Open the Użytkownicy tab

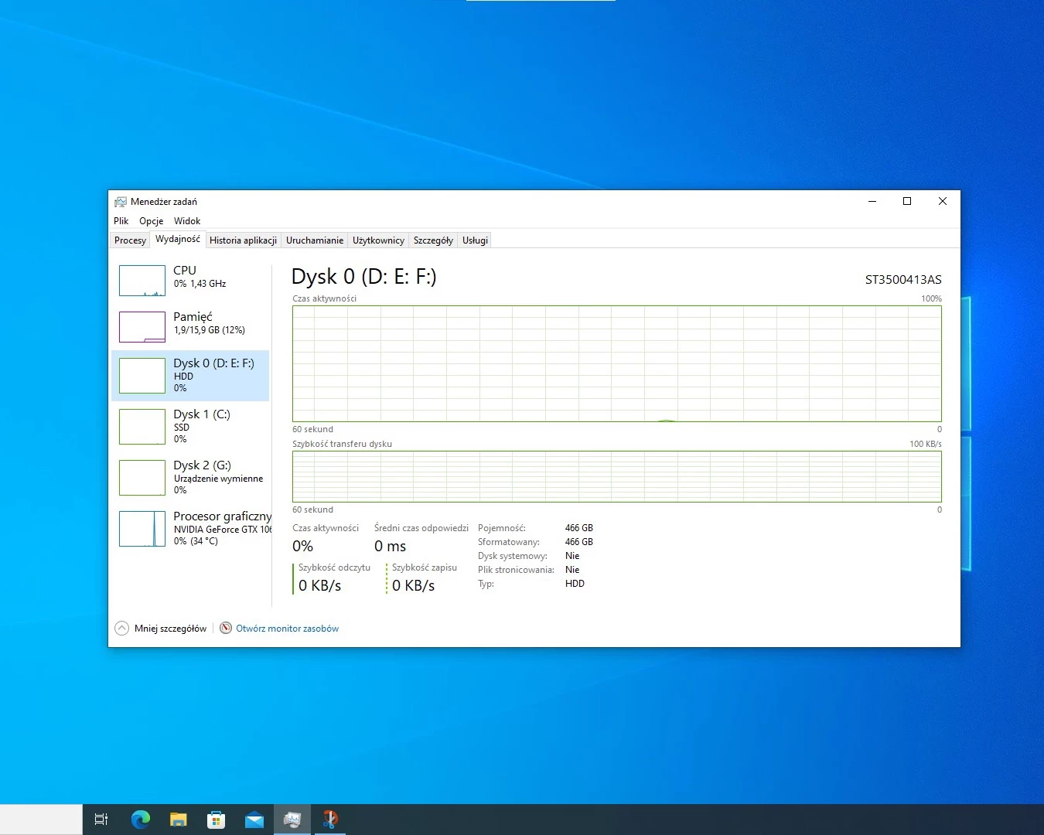pyautogui.click(x=378, y=240)
